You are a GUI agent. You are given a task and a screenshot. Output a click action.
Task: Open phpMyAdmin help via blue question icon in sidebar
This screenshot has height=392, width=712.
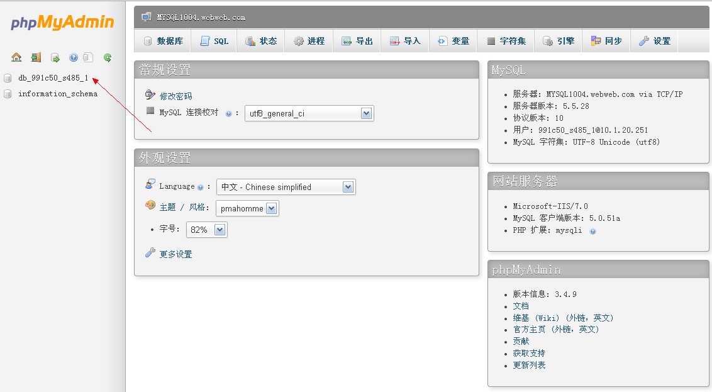point(73,57)
